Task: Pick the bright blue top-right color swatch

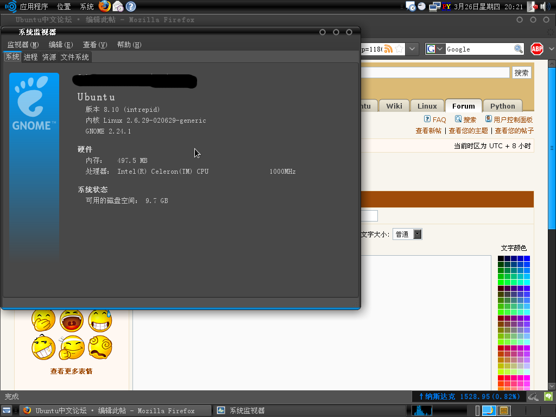Action: (x=527, y=258)
